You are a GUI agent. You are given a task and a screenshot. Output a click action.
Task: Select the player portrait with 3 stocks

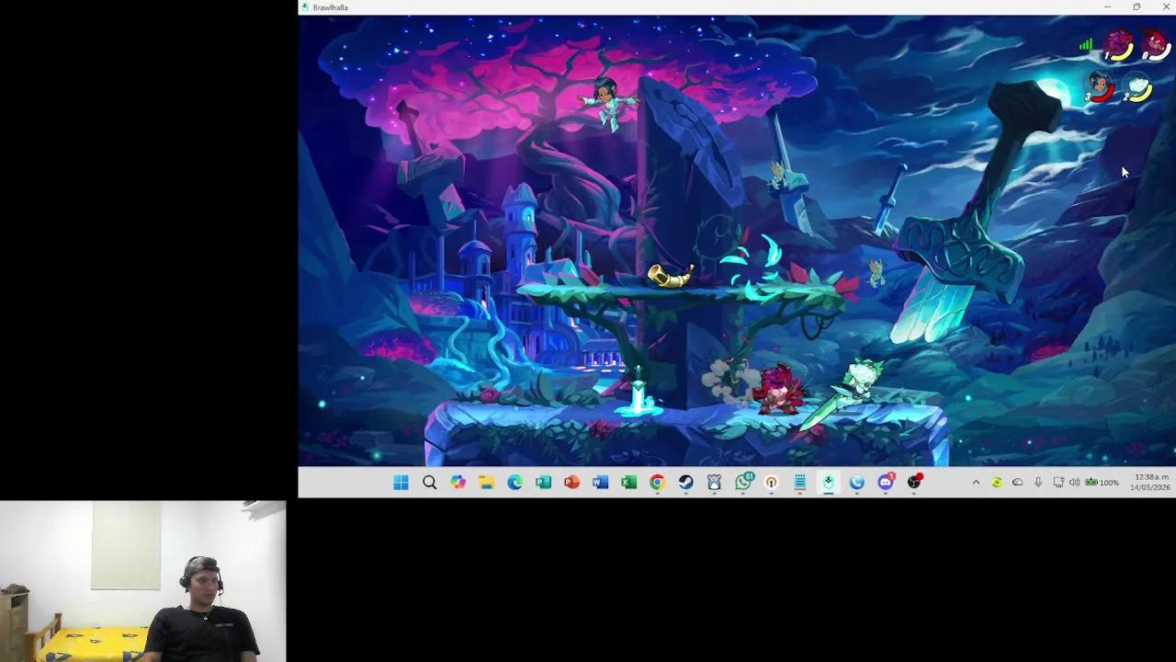(x=1100, y=87)
